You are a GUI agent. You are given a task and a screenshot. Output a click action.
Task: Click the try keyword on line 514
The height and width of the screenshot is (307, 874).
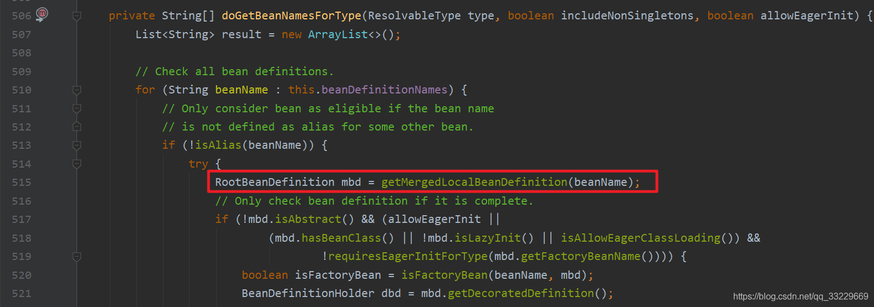pyautogui.click(x=198, y=164)
